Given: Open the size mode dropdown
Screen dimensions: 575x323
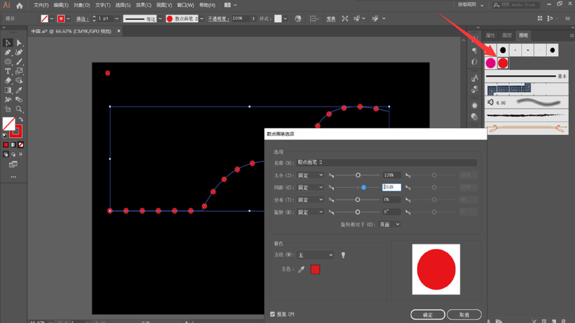Looking at the screenshot, I should 310,175.
